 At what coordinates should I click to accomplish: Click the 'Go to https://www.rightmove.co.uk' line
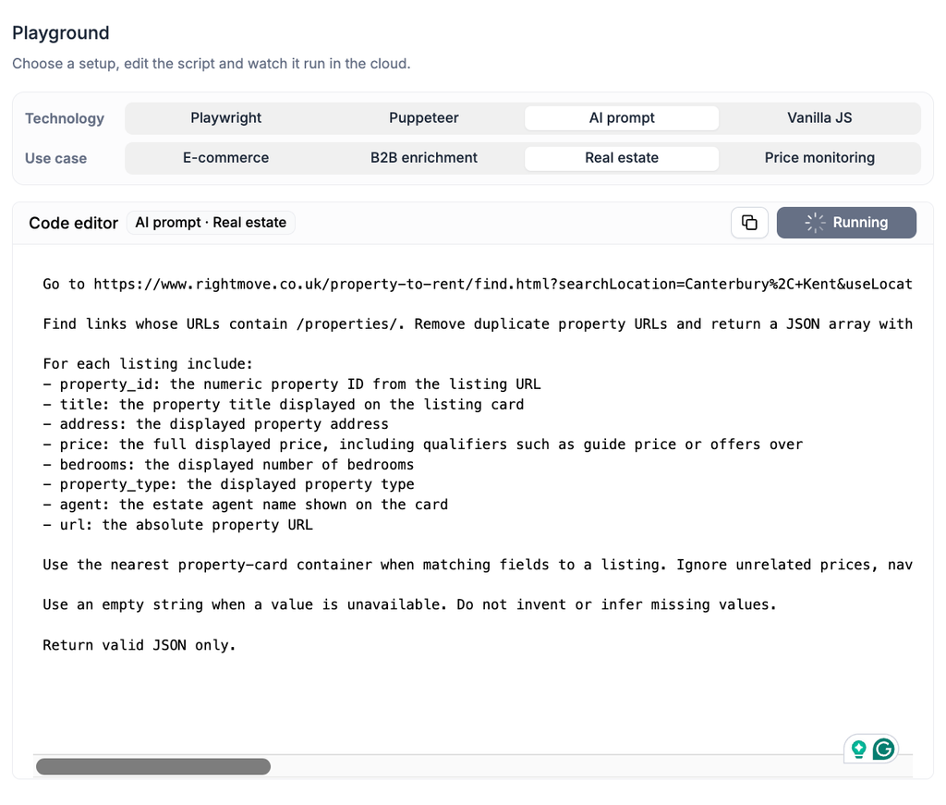pyautogui.click(x=478, y=285)
